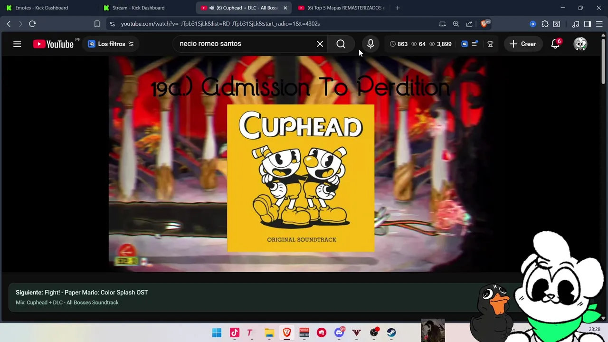Open Discord from taskbar
The width and height of the screenshot is (608, 342).
[x=339, y=332]
